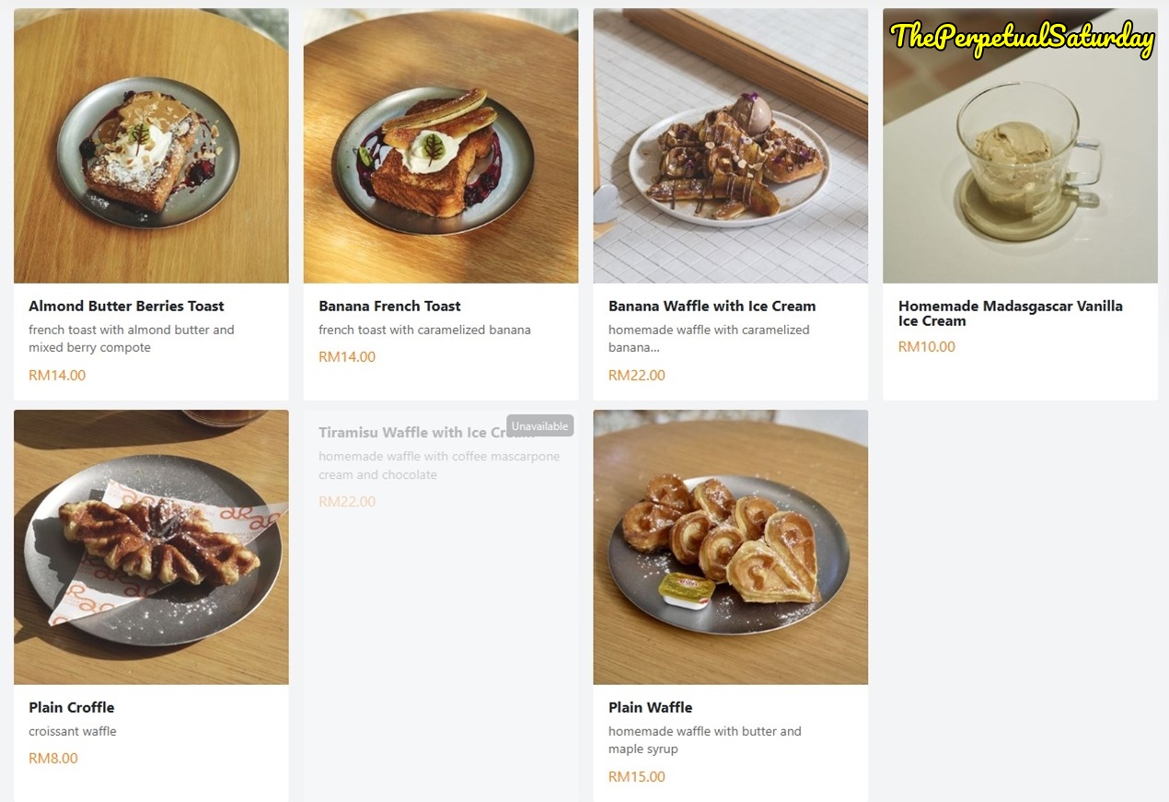This screenshot has width=1169, height=802.
Task: Click the RM15.00 price under Plain Waffle
Action: [x=636, y=777]
